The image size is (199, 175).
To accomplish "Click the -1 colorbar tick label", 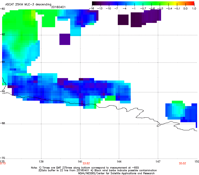I will (133, 8).
